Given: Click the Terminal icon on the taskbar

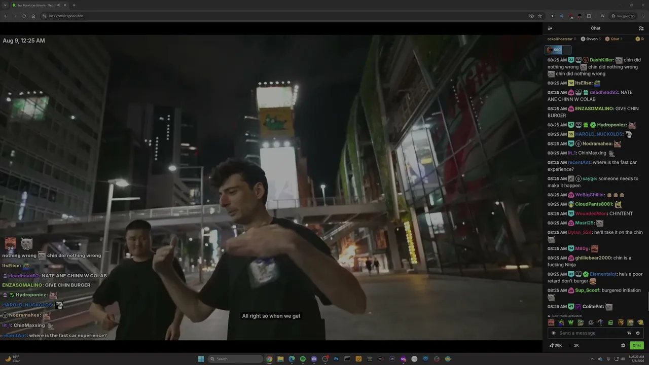Looking at the screenshot, I should [x=347, y=359].
